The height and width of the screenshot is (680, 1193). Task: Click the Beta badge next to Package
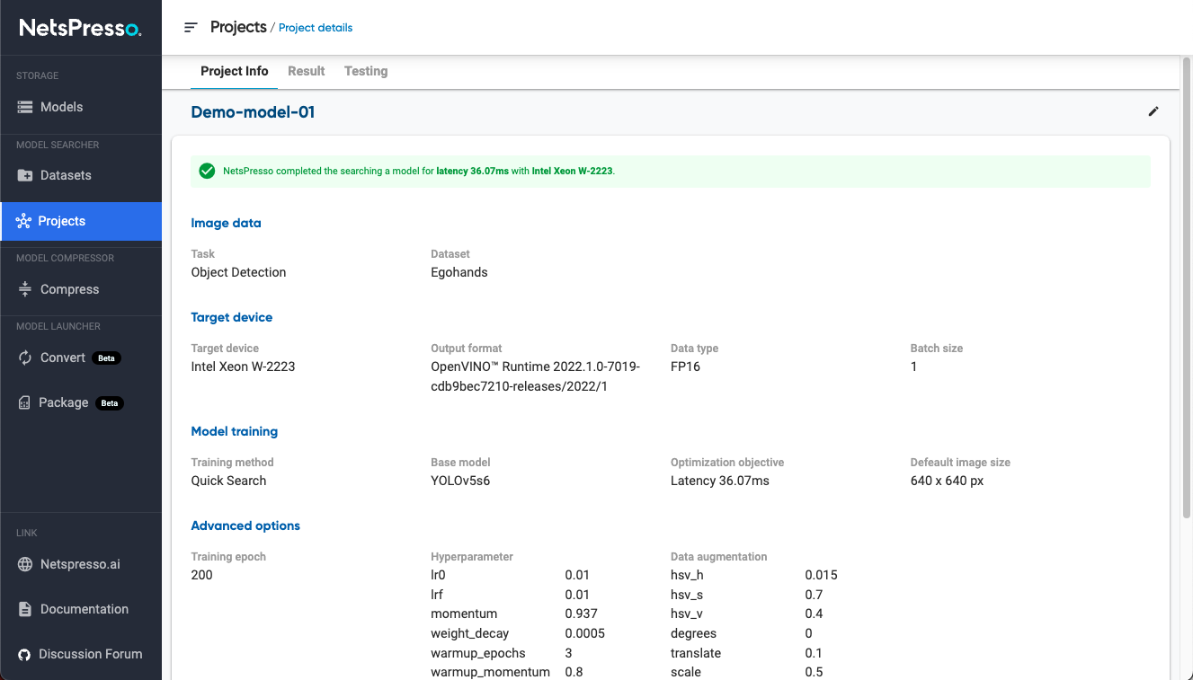click(x=110, y=402)
